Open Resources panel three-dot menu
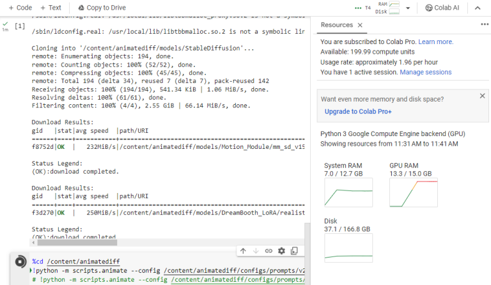Viewport: 491px width, 285px height. click(x=484, y=25)
